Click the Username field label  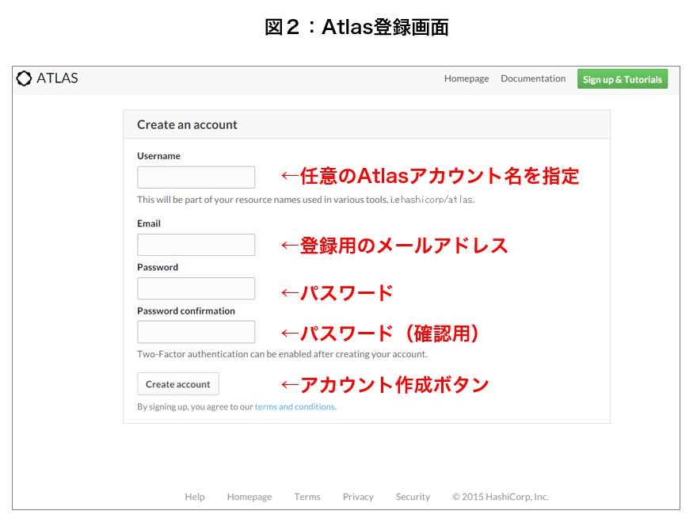(158, 156)
